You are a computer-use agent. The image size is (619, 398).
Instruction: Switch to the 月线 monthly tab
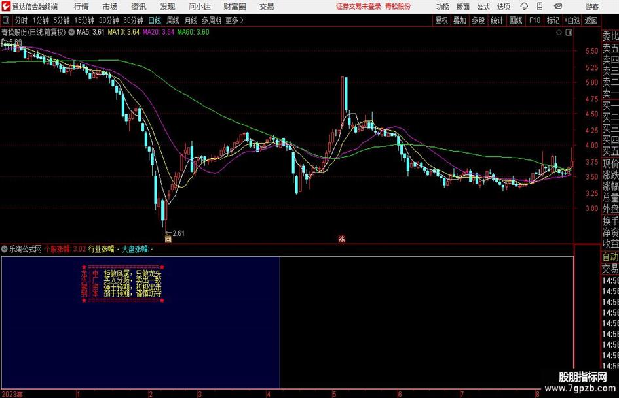pos(191,20)
